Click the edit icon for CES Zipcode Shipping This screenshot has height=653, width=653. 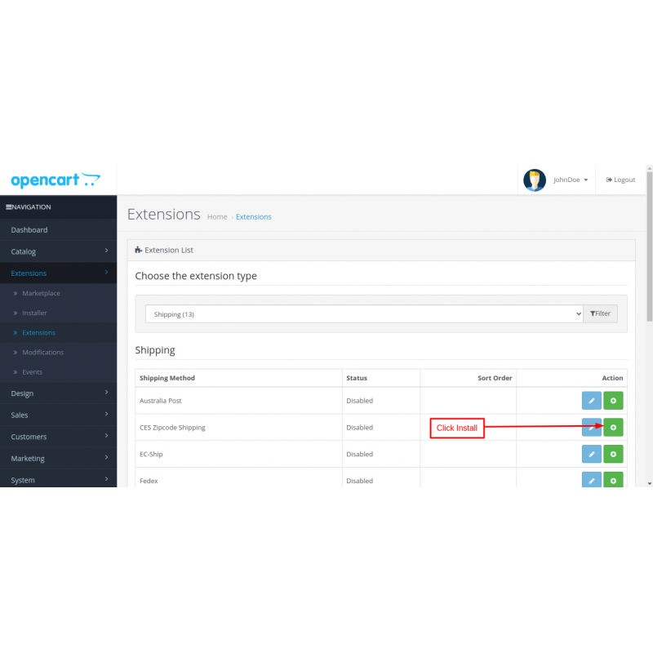[x=591, y=427]
